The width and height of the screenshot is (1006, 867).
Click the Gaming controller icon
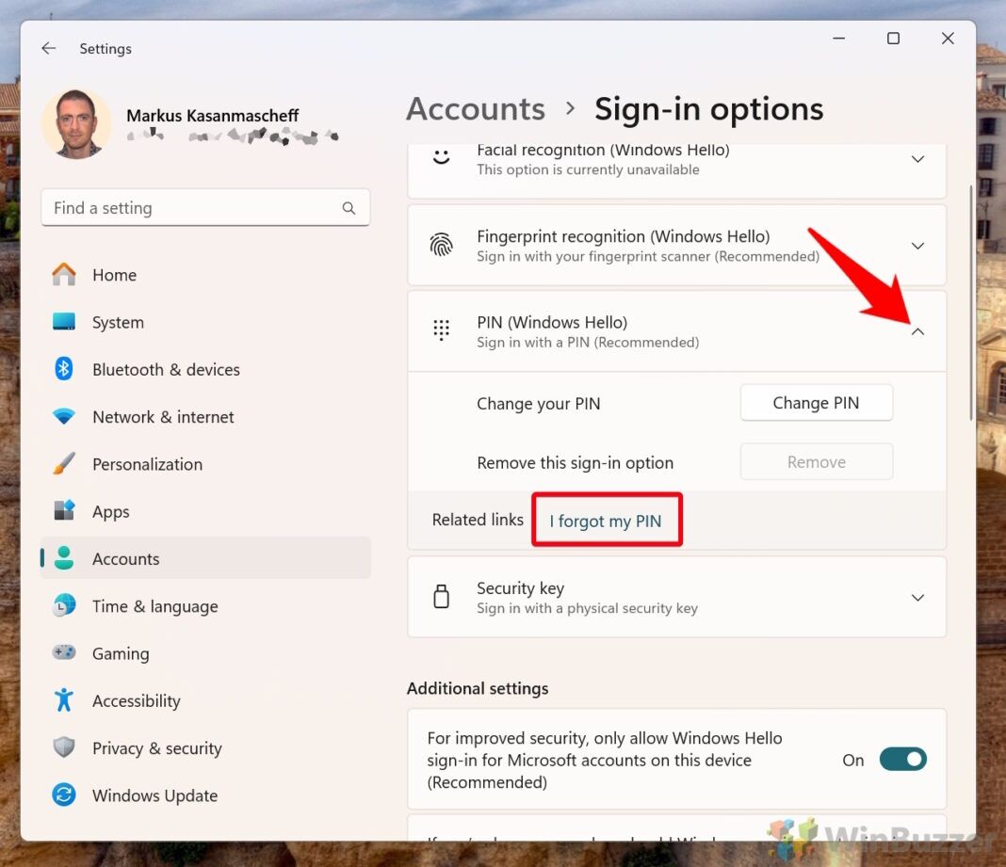(x=63, y=652)
